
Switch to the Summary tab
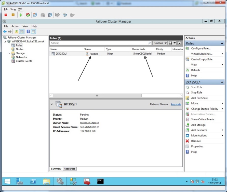point(56,169)
